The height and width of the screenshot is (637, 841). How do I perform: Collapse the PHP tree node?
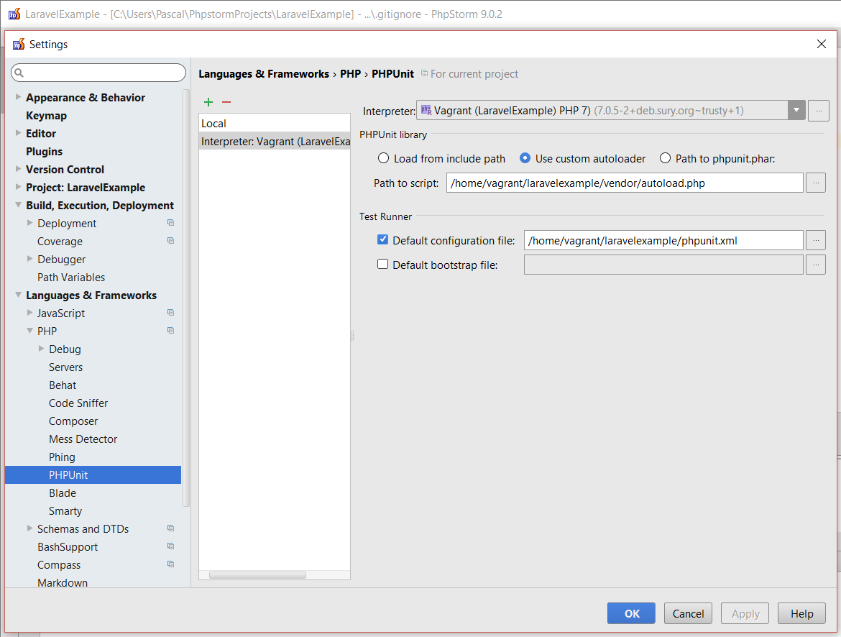tap(30, 331)
